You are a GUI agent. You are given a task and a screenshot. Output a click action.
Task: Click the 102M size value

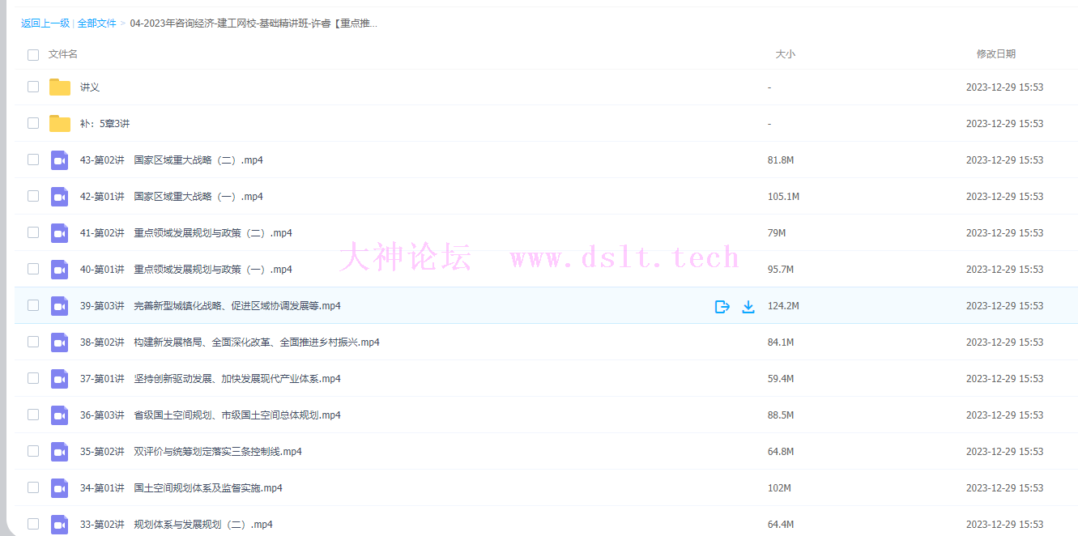[x=779, y=488]
